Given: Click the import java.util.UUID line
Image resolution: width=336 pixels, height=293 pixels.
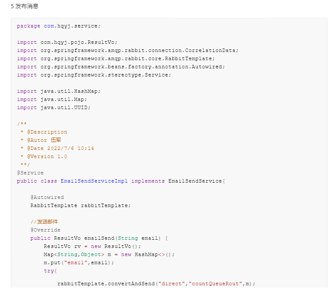Looking at the screenshot, I should pos(54,107).
